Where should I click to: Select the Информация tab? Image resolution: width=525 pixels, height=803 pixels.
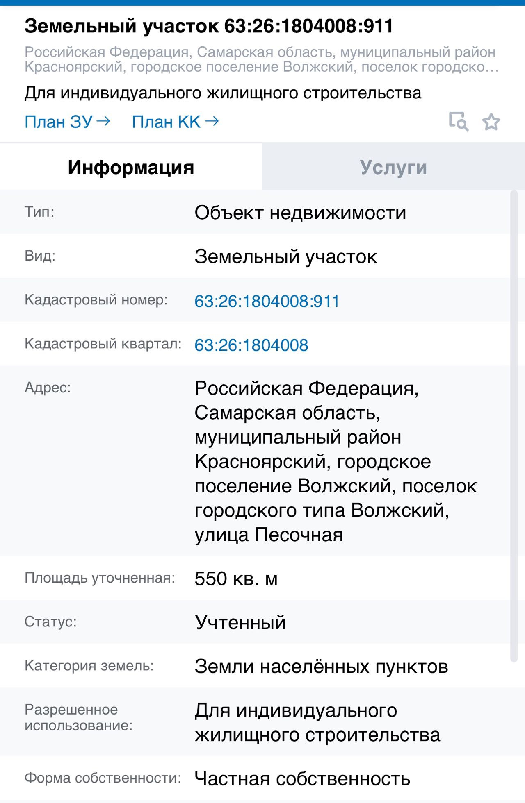point(131,167)
